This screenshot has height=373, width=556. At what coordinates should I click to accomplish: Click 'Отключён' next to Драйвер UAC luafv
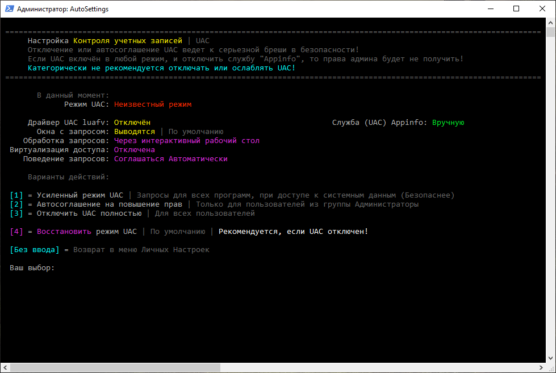coord(132,123)
